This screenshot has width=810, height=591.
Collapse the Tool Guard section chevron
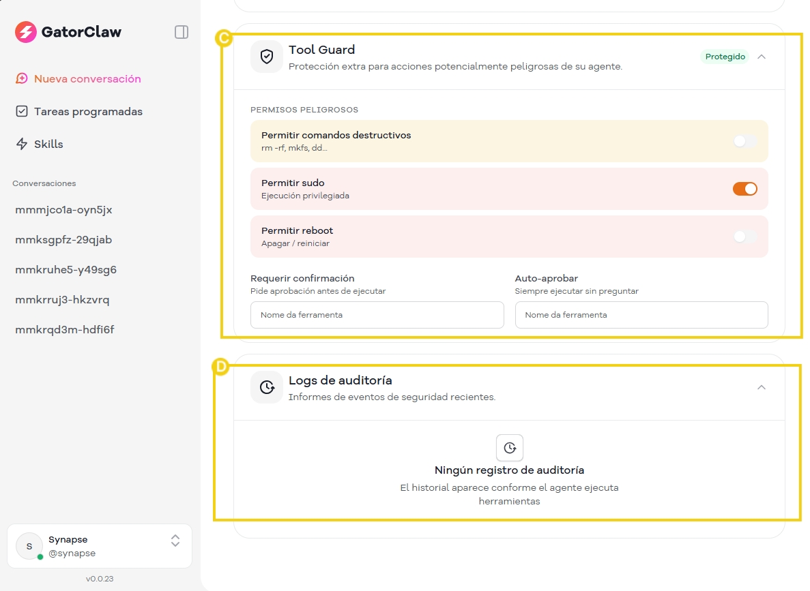point(762,57)
